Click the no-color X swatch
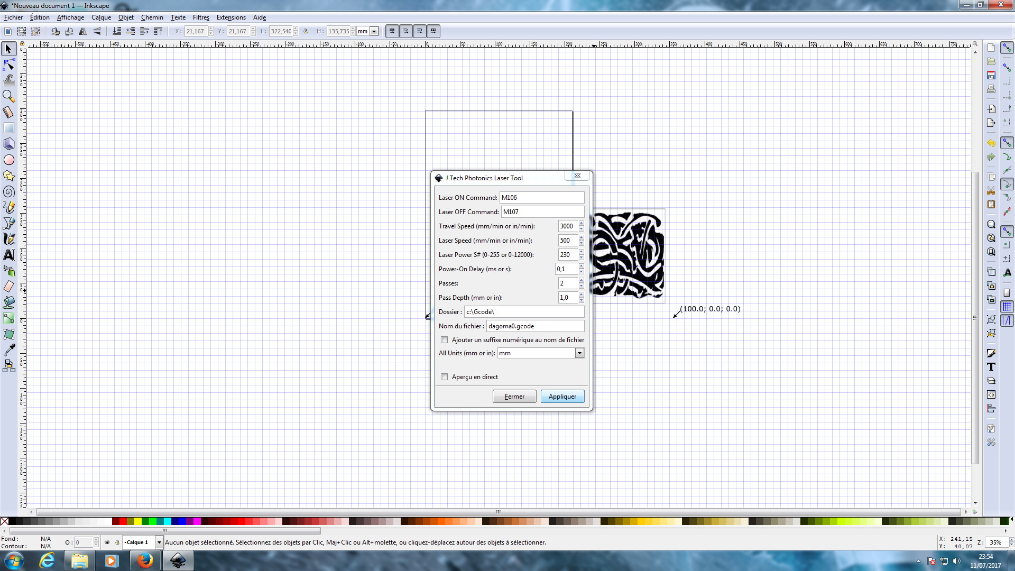This screenshot has width=1015, height=571. coord(4,521)
